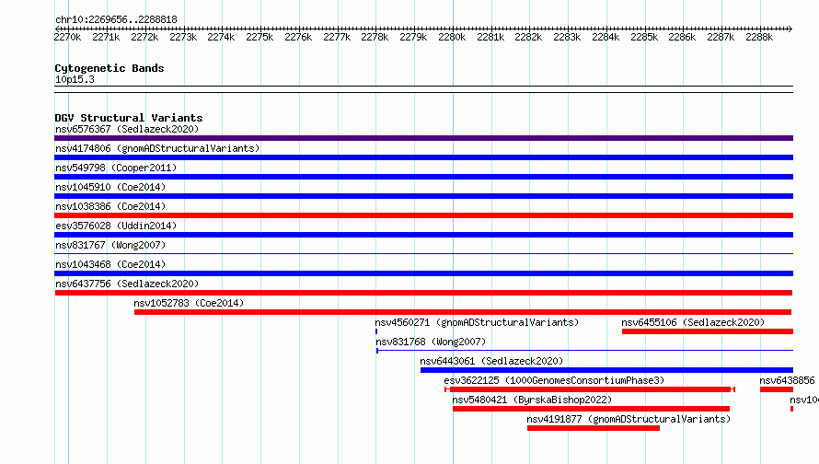Select the nsv4191877 (gnomADStructuralVariants) label
The width and height of the screenshot is (819, 464).
point(629,419)
